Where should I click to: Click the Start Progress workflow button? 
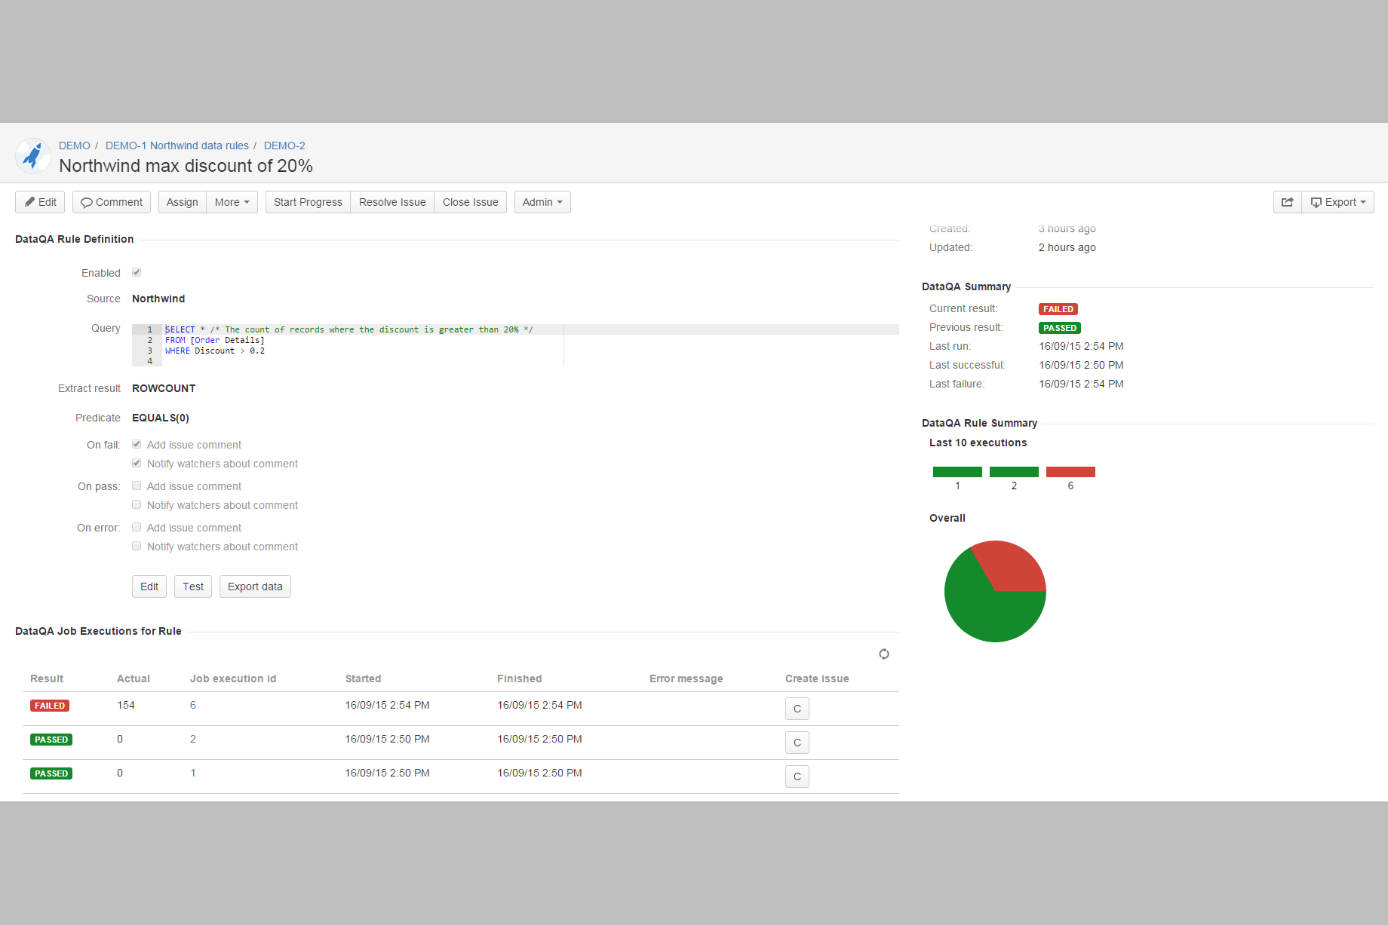click(x=308, y=202)
